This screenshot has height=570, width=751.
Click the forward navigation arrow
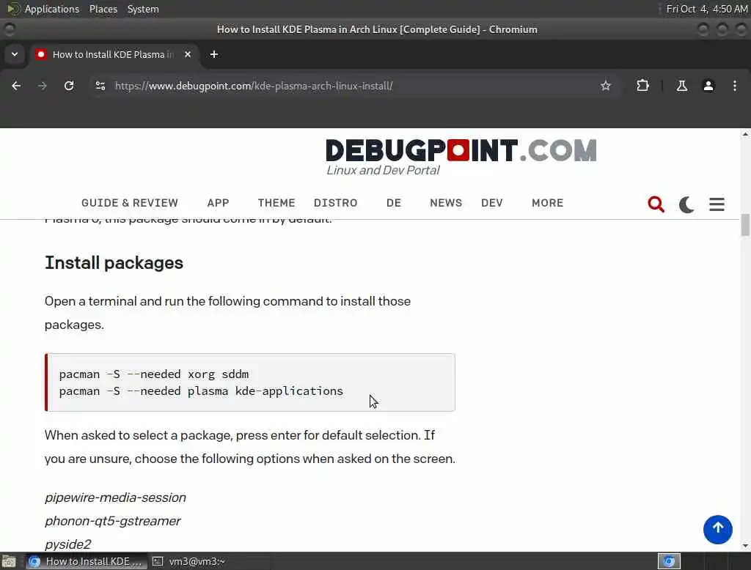coord(42,86)
